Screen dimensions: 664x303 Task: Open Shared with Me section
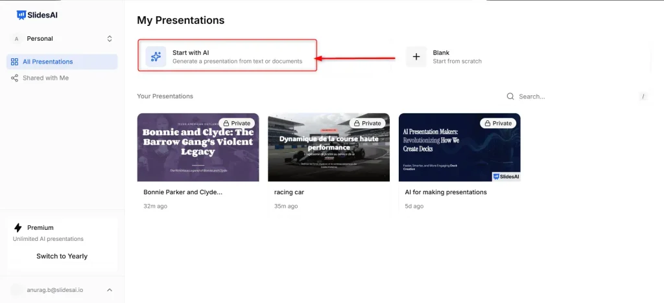click(x=62, y=78)
